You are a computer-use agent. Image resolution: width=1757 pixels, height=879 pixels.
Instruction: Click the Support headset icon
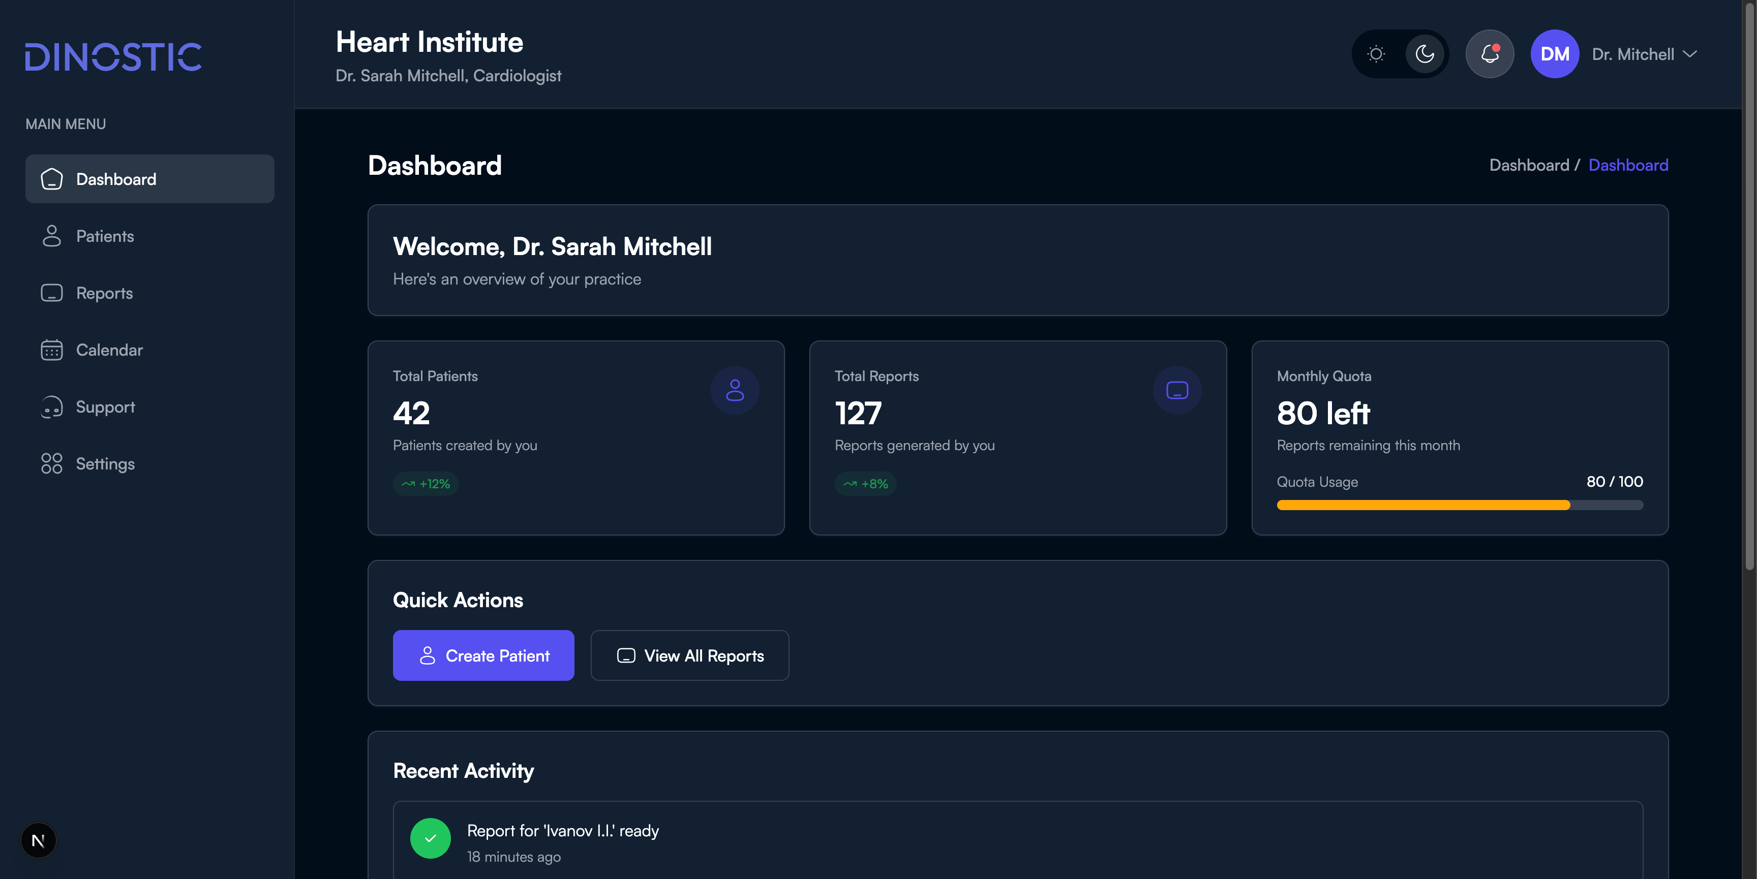point(52,407)
